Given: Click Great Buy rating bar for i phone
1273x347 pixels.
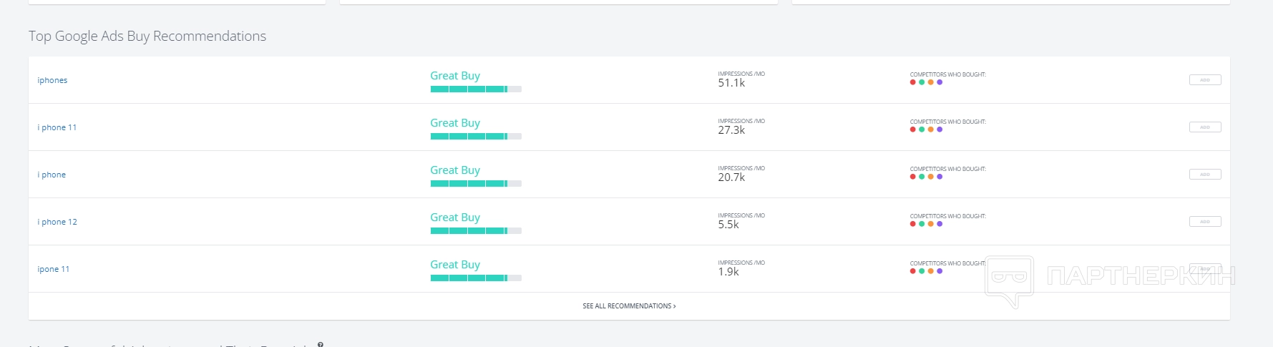Looking at the screenshot, I should click(475, 184).
